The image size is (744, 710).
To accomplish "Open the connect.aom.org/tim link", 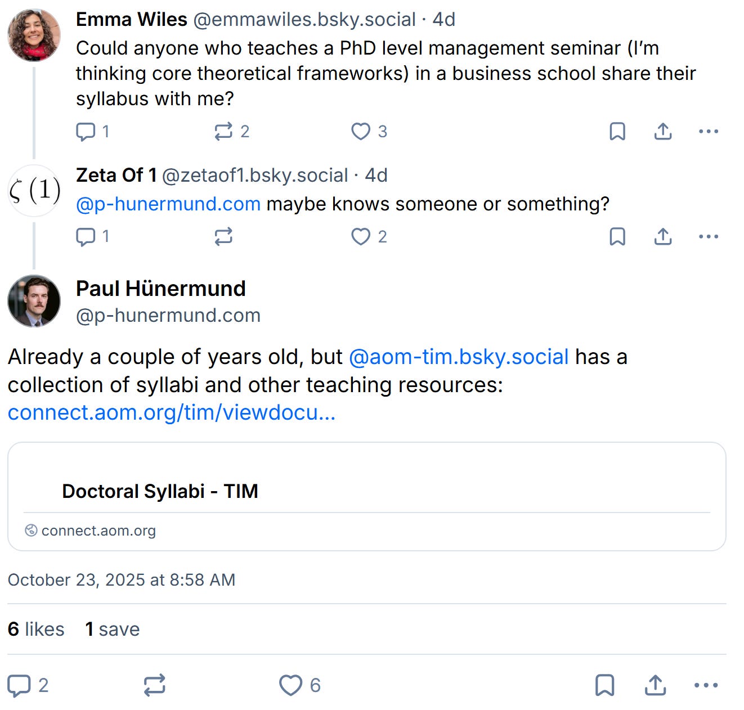I will point(172,413).
